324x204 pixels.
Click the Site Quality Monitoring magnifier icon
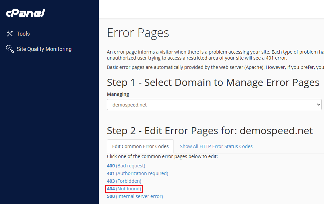coord(10,49)
